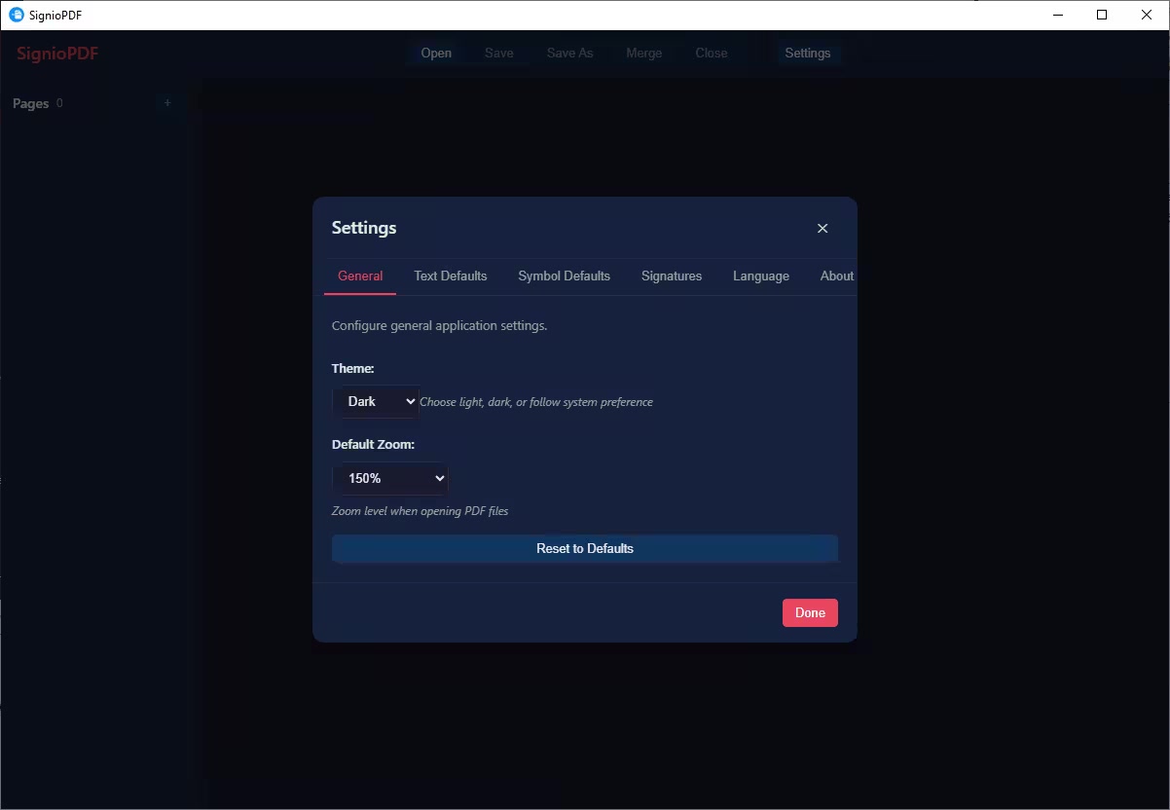Switch to the General tab
1170x810 pixels.
click(x=360, y=276)
